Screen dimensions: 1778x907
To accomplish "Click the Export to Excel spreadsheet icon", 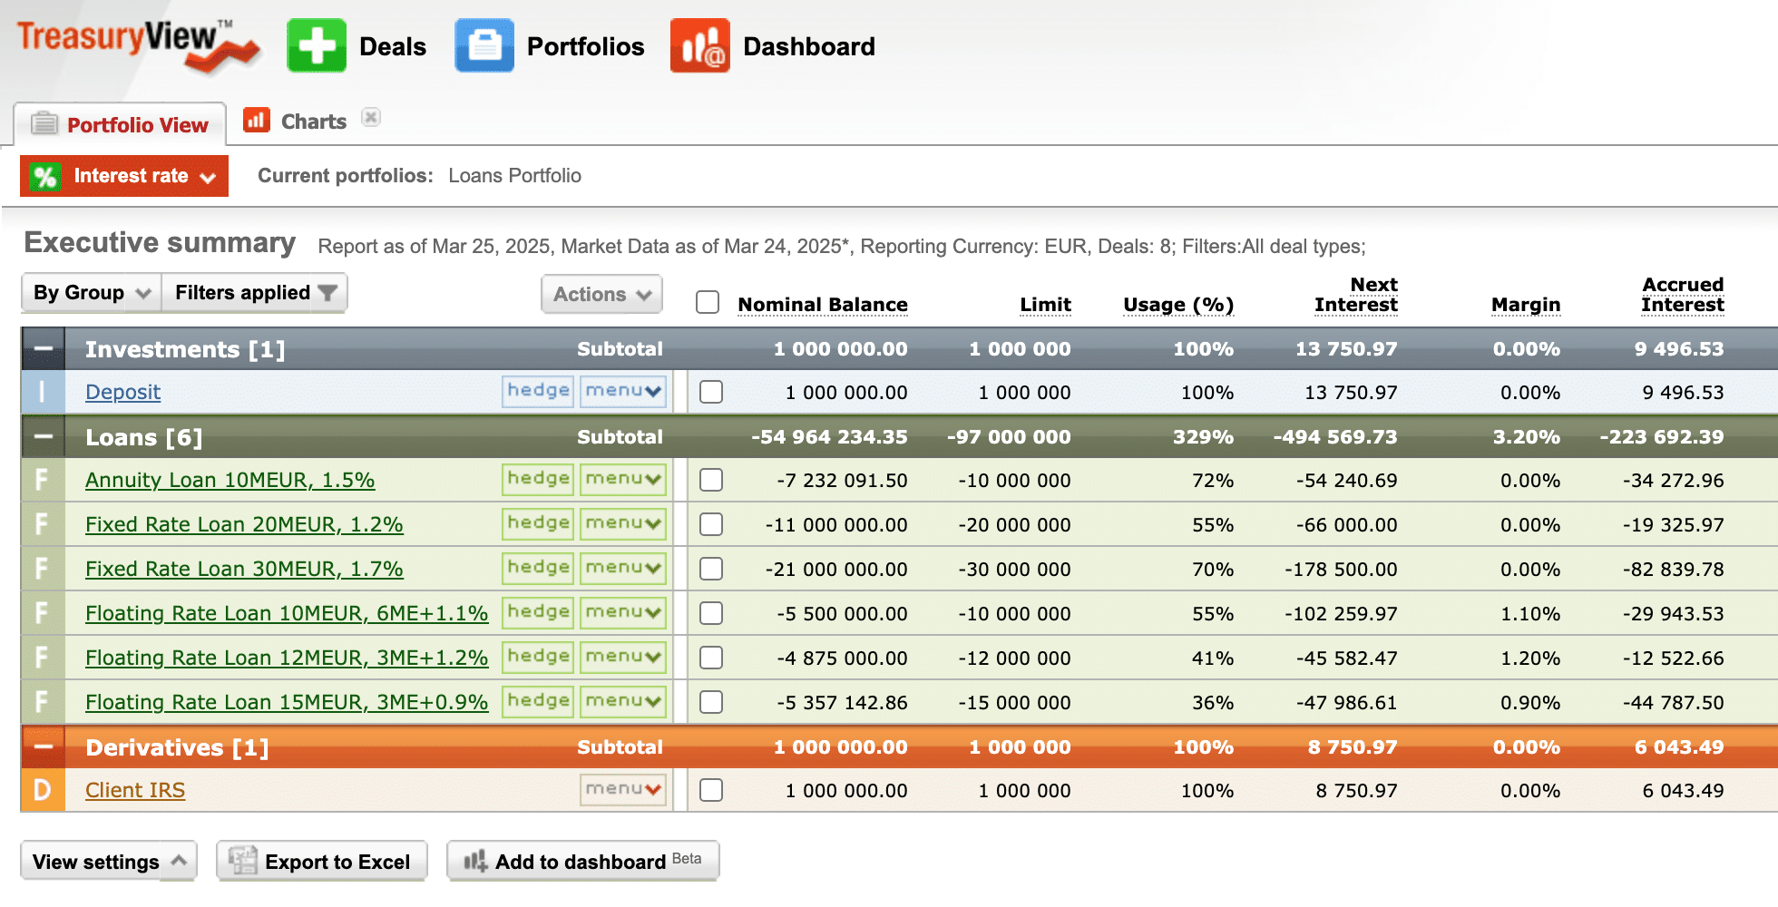I will [x=242, y=860].
